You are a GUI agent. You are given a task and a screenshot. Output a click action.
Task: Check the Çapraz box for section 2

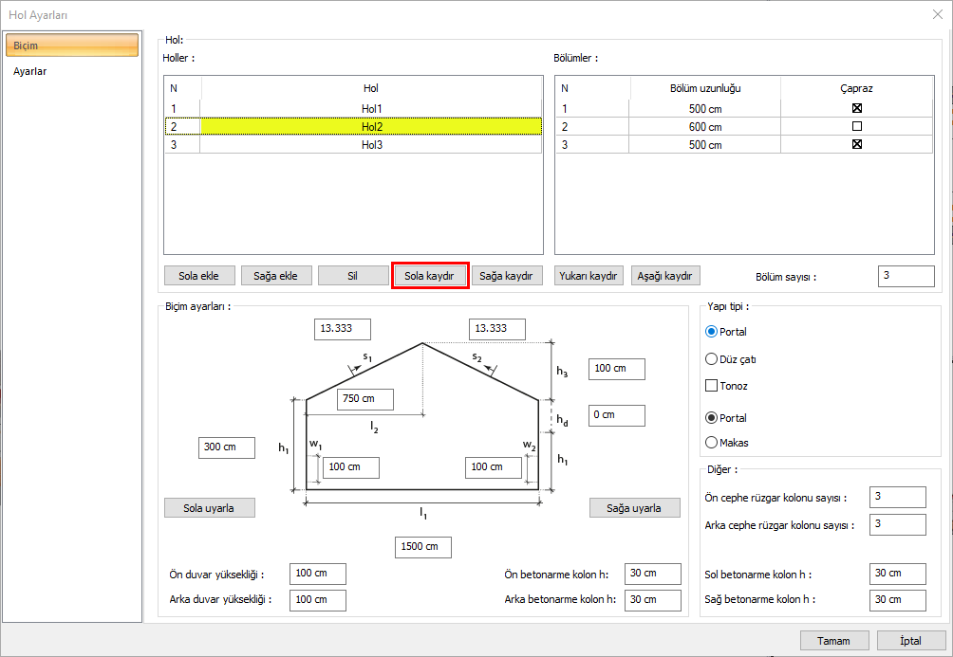point(856,126)
